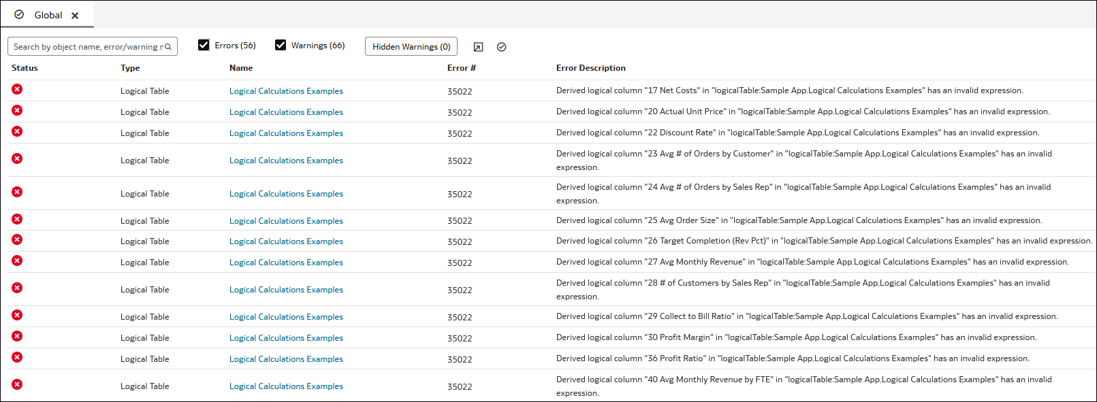Click error icon for 17 Net Costs row
The height and width of the screenshot is (402, 1097).
(x=17, y=89)
